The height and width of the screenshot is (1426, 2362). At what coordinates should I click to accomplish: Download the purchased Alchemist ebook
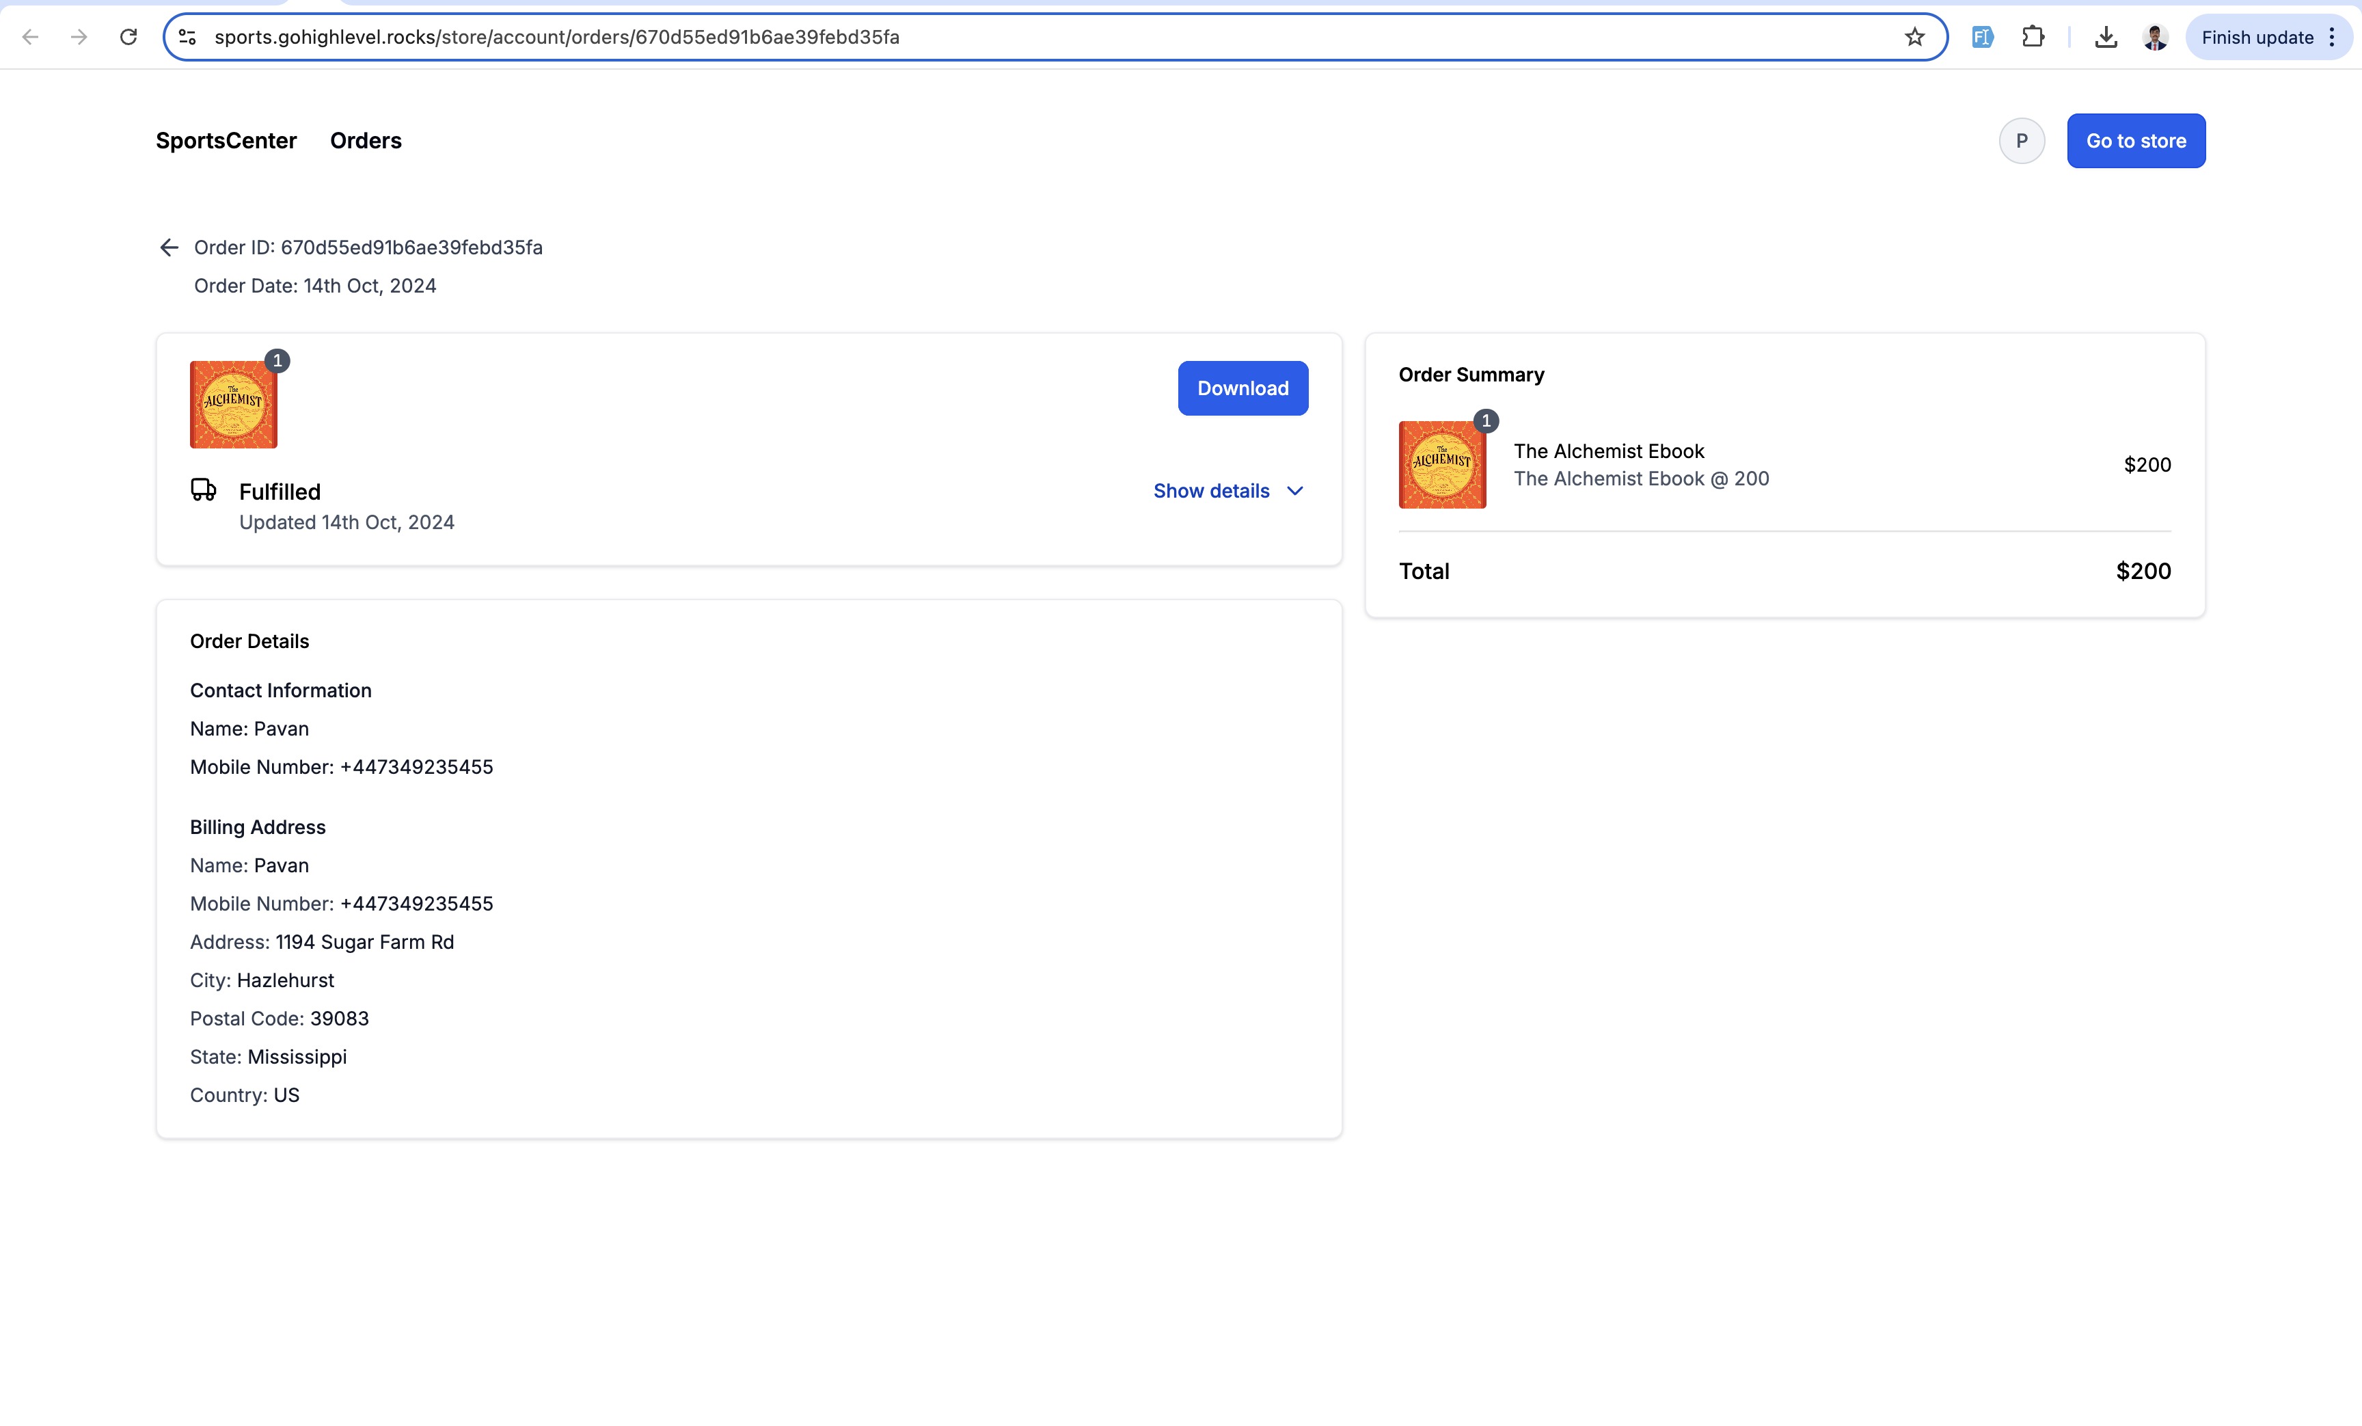(1243, 388)
